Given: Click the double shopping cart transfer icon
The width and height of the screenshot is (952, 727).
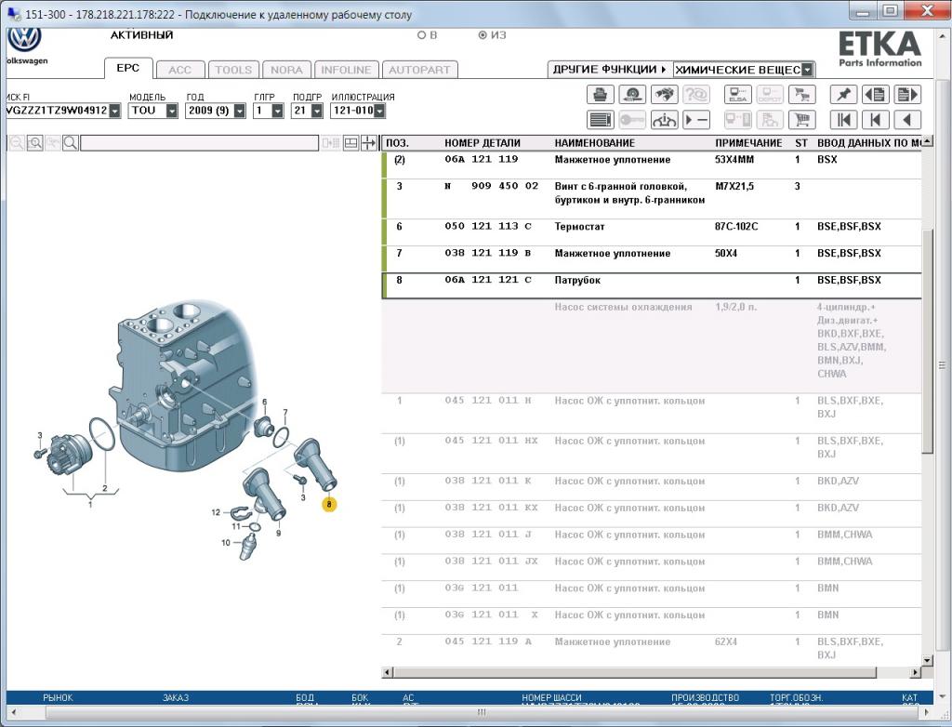Looking at the screenshot, I should (802, 95).
